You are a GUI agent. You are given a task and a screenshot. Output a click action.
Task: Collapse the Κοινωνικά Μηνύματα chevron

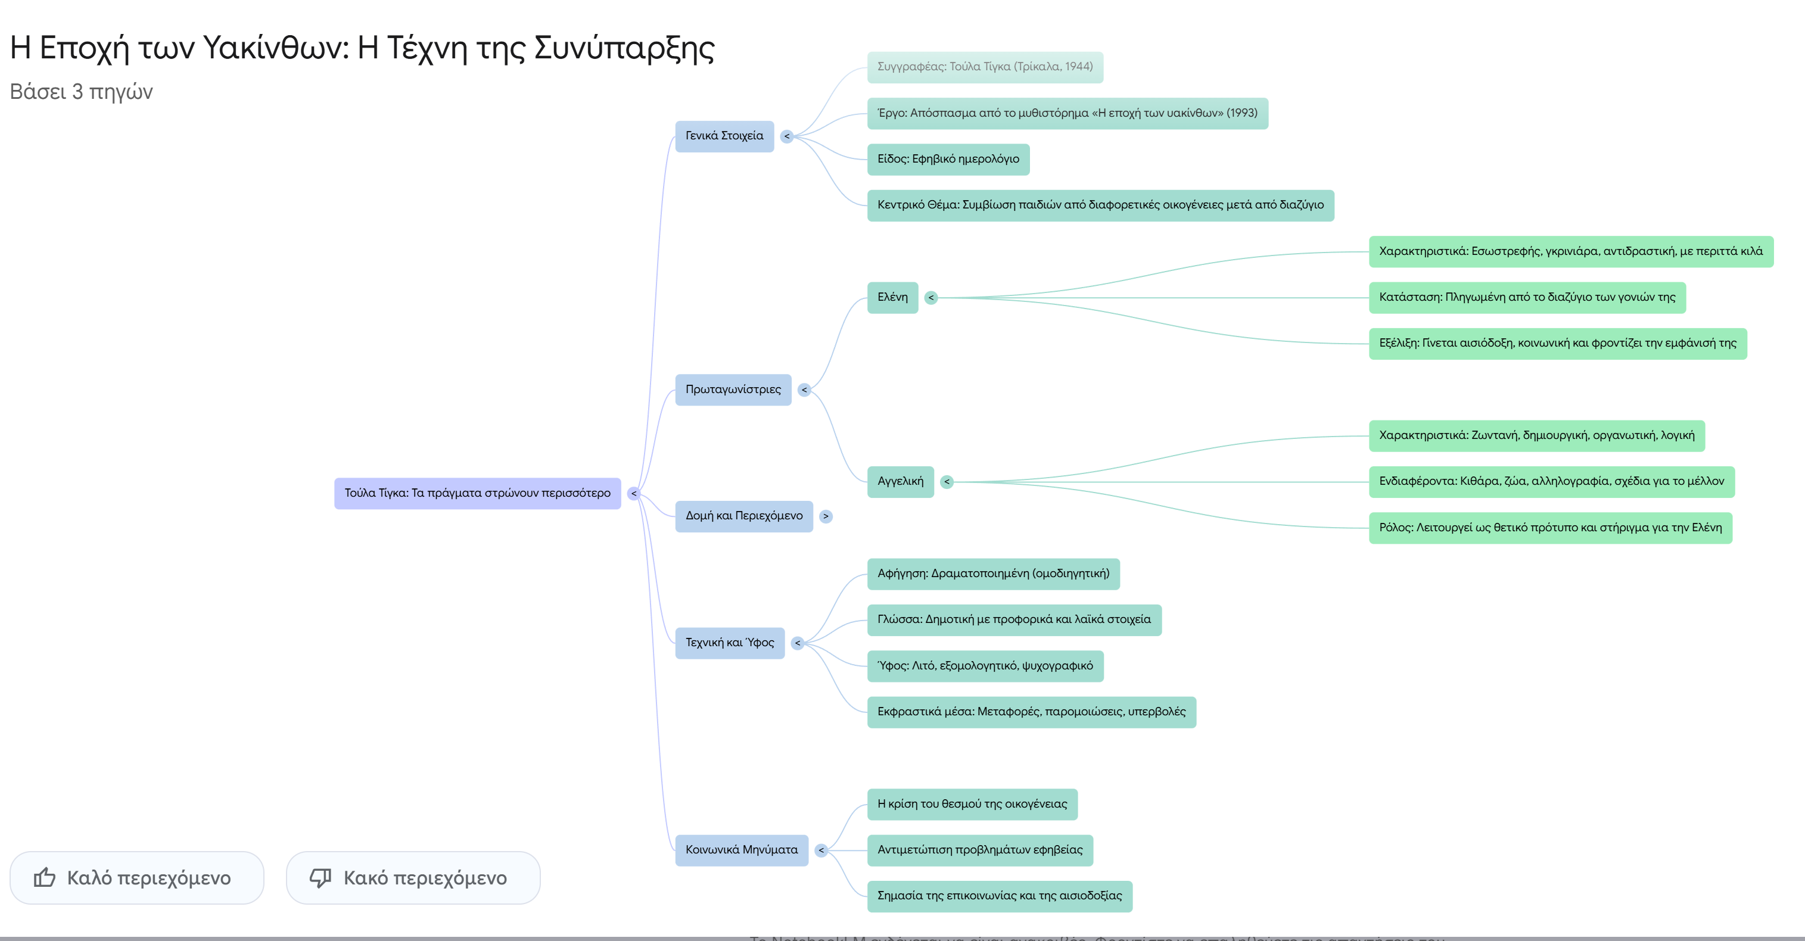(x=821, y=850)
